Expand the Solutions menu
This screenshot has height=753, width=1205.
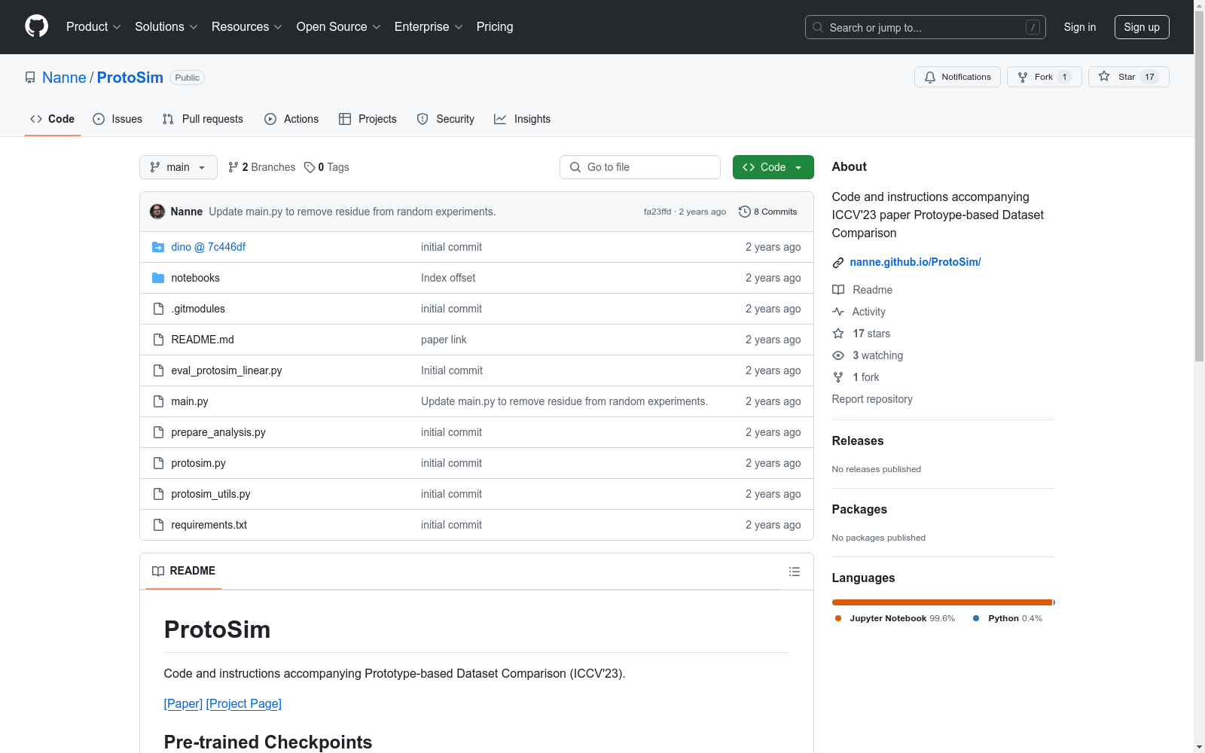pos(166,27)
